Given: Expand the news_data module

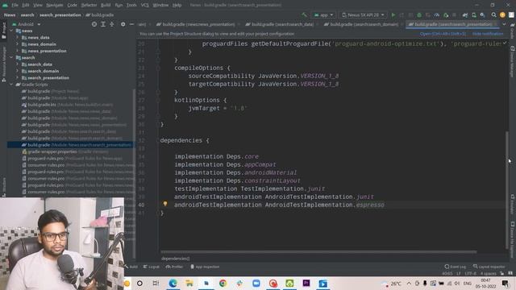Looking at the screenshot, I should tap(18, 38).
